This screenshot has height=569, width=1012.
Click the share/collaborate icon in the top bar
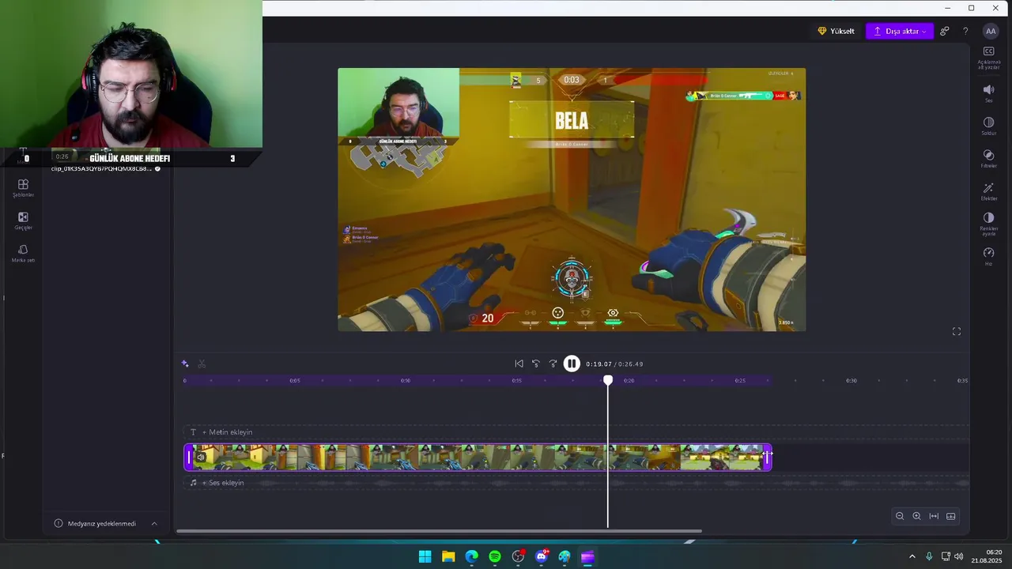tap(944, 32)
